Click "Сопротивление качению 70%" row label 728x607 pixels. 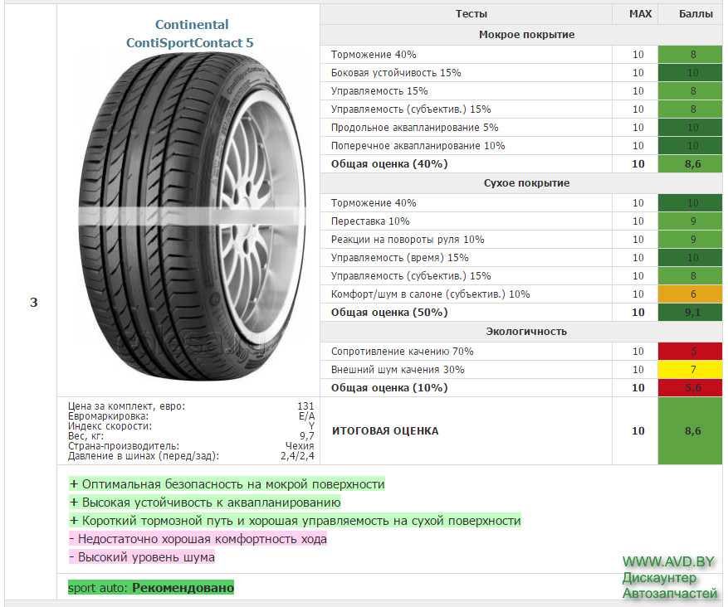point(402,352)
